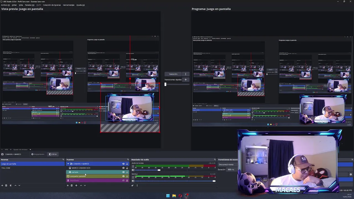Click settings gear in right controls panel
The width and height of the screenshot is (354, 199).
[x=351, y=174]
